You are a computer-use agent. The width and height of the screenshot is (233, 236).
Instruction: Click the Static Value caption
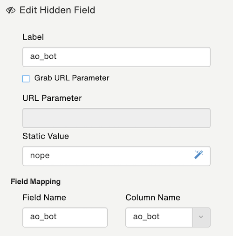(x=46, y=136)
